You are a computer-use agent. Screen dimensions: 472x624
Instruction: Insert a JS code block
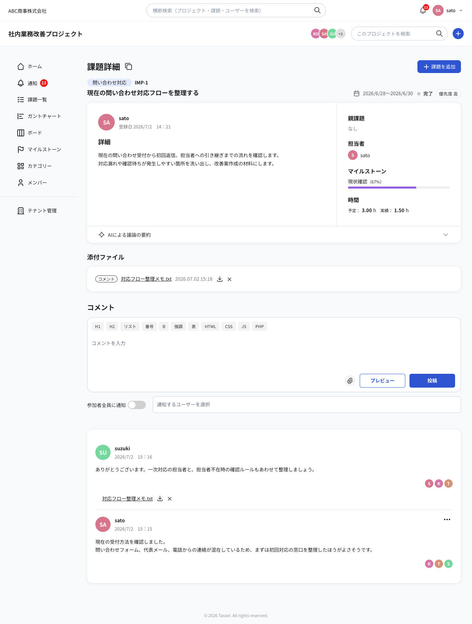244,326
